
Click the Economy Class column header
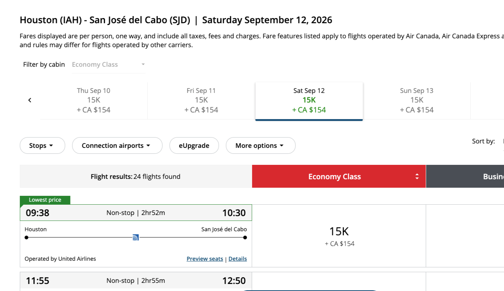coord(334,176)
